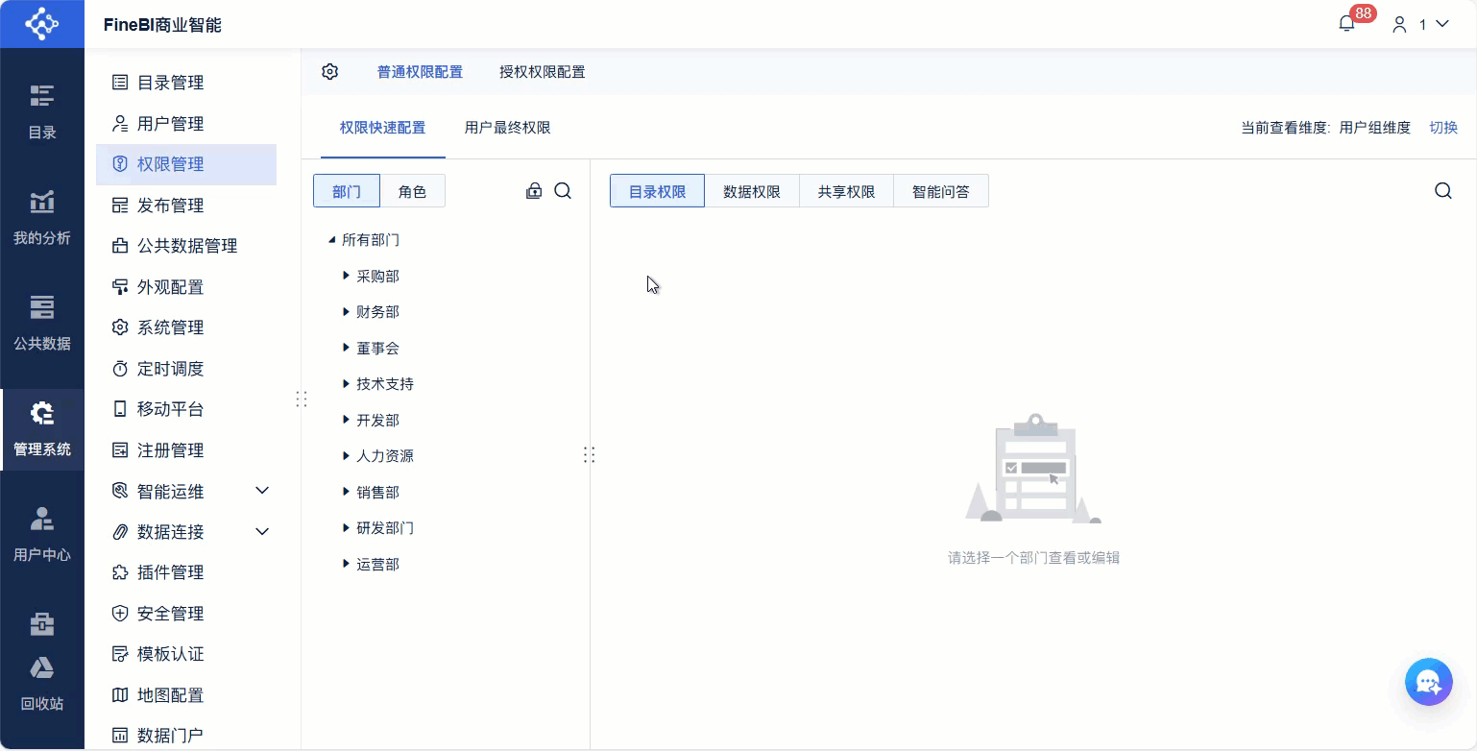Click the 移动平台 phone icon

click(x=120, y=409)
